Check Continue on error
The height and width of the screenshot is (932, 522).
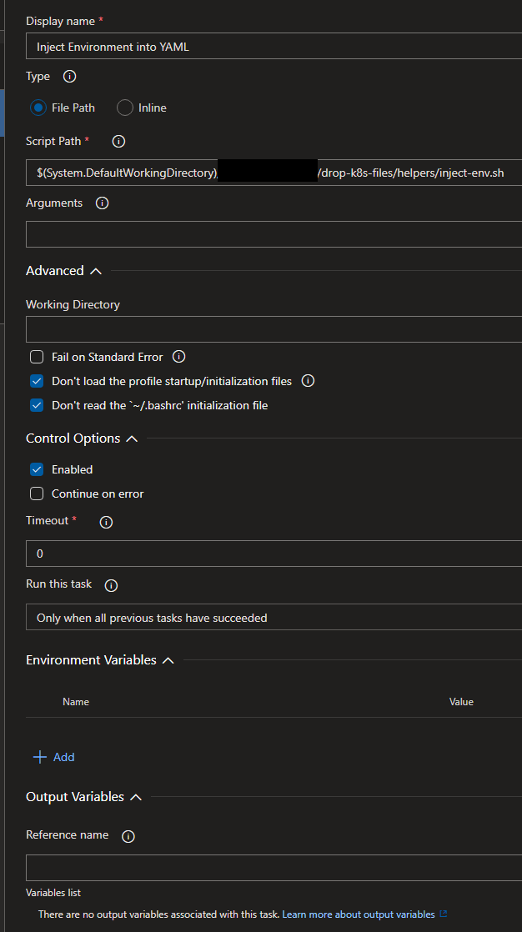[x=37, y=494]
